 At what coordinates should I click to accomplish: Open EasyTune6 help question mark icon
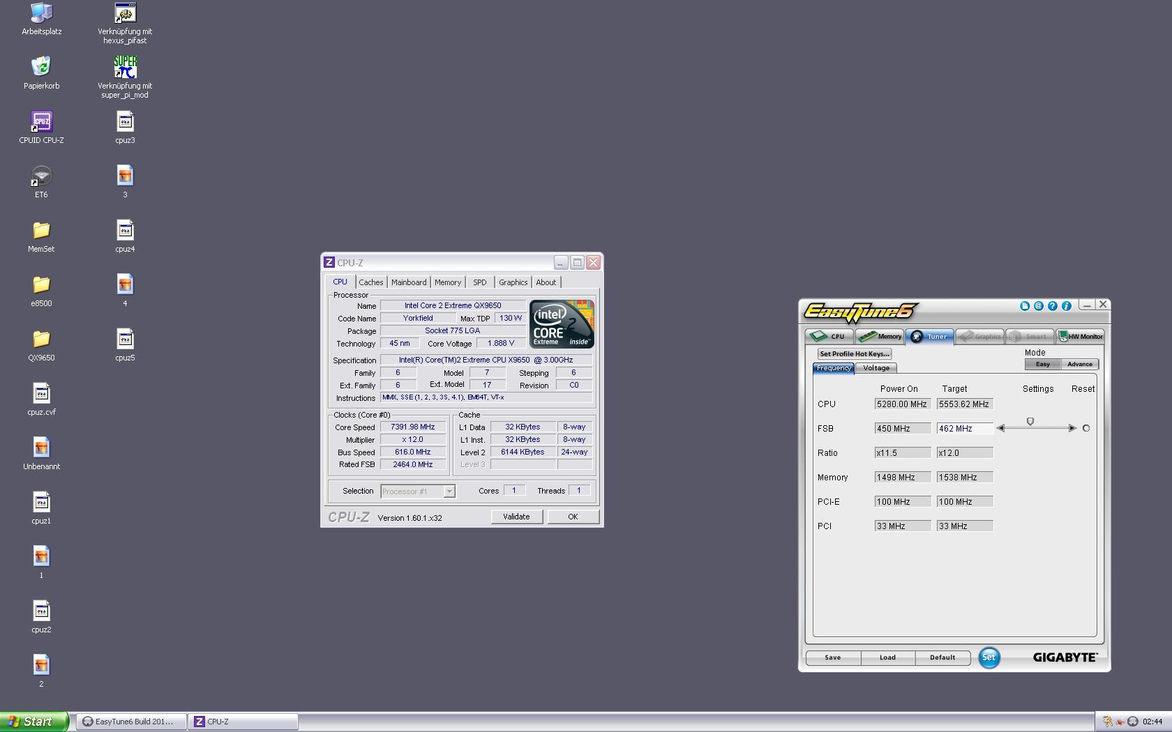coord(1052,306)
